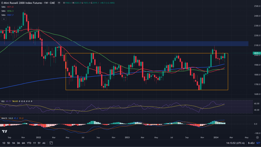Open the go-to-date calendar icon
Viewport: 261px width, 147px height.
tap(51, 143)
